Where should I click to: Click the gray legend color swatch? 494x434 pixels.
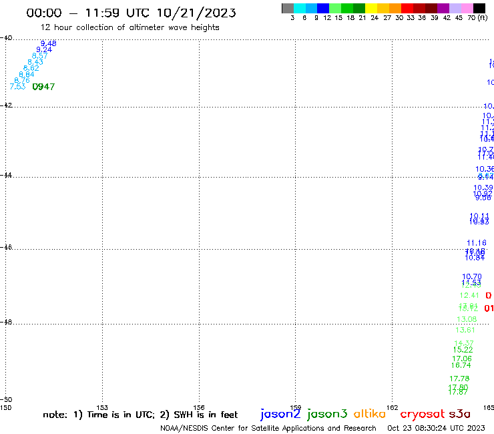(x=288, y=8)
